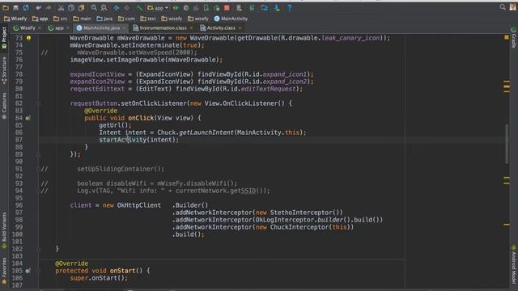
Task: Sync project with Gradle files icon
Action: pyautogui.click(x=252, y=7)
